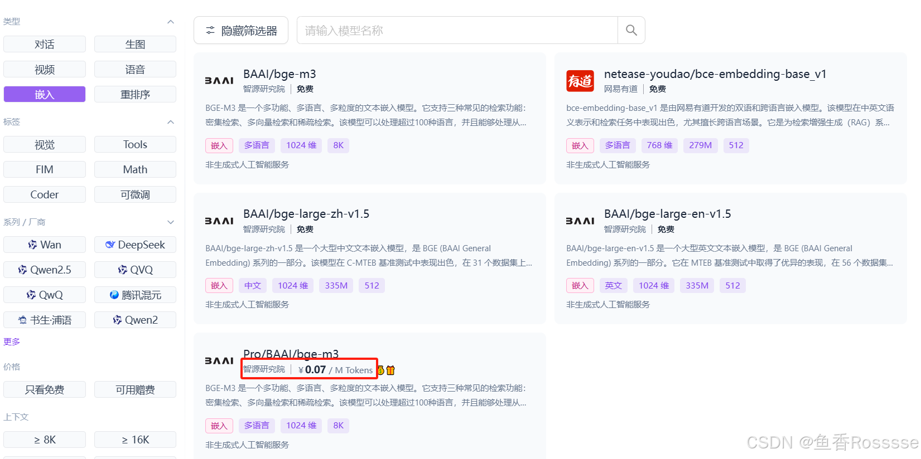Open the BAAI/bge-large-zh-v1.5 model title
The height and width of the screenshot is (459, 921).
306,214
